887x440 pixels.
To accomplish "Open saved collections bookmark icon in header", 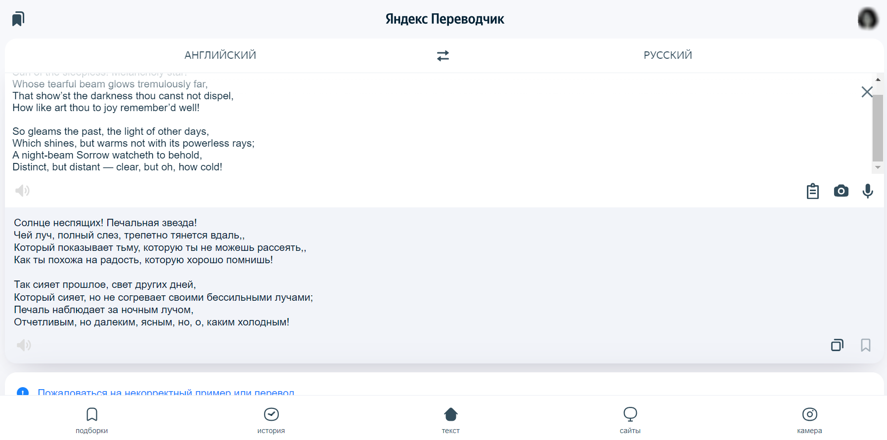I will (18, 19).
